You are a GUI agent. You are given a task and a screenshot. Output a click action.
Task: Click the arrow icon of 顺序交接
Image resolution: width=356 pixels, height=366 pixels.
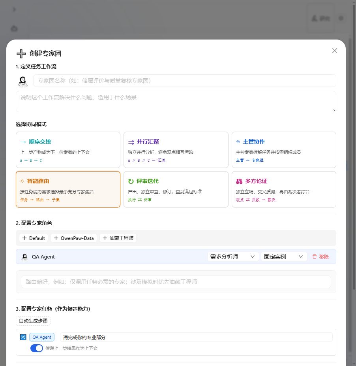(x=23, y=141)
